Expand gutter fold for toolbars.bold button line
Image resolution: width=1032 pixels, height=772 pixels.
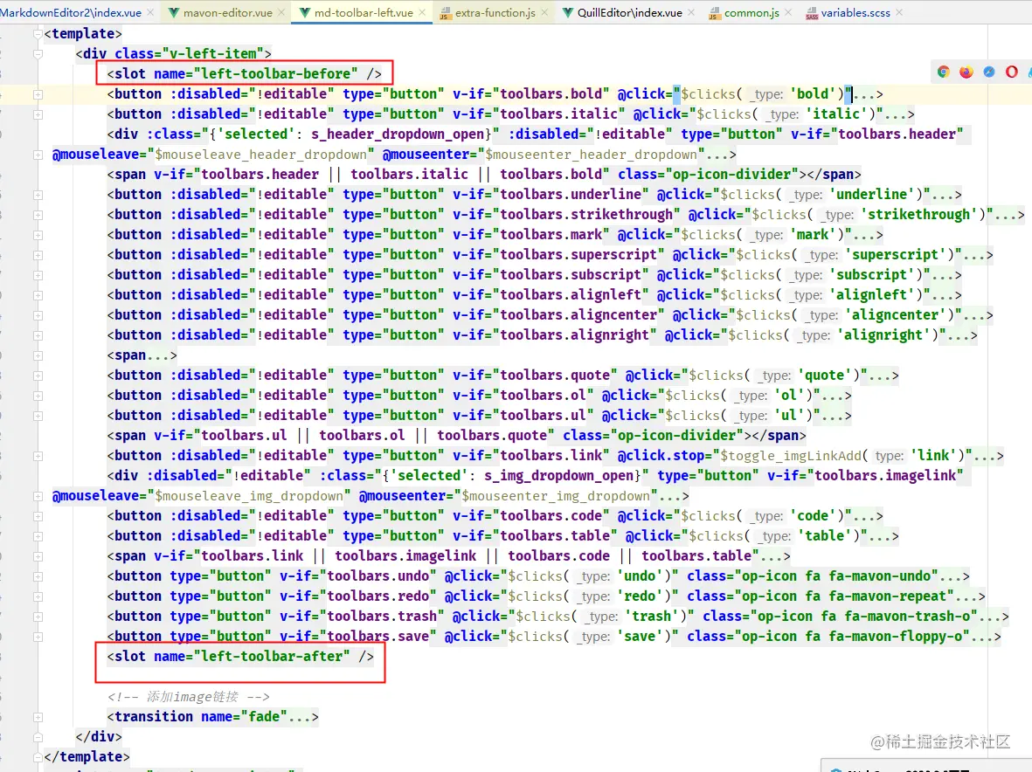[x=38, y=94]
